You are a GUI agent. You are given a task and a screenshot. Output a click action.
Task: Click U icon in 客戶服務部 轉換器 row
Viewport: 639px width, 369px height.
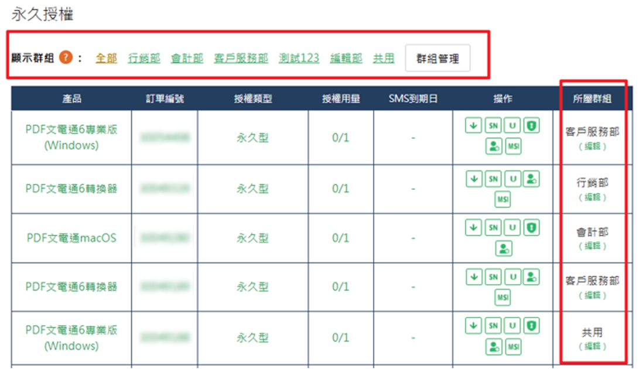pyautogui.click(x=513, y=277)
